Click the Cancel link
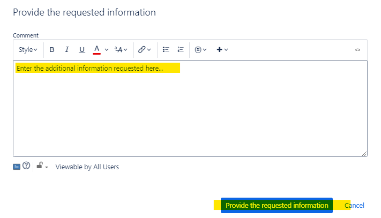Viewport: 381px width, 218px height. click(354, 206)
